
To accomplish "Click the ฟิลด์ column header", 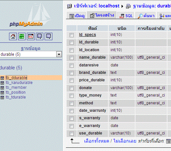I will pos(92,29).
